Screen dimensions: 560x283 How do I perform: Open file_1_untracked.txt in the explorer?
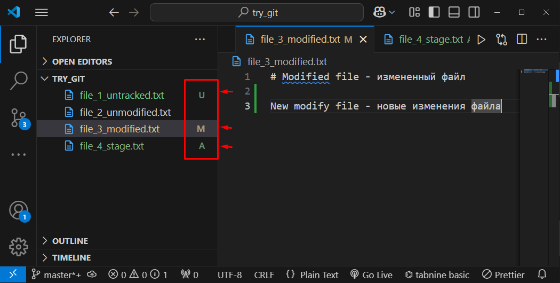[x=122, y=96]
